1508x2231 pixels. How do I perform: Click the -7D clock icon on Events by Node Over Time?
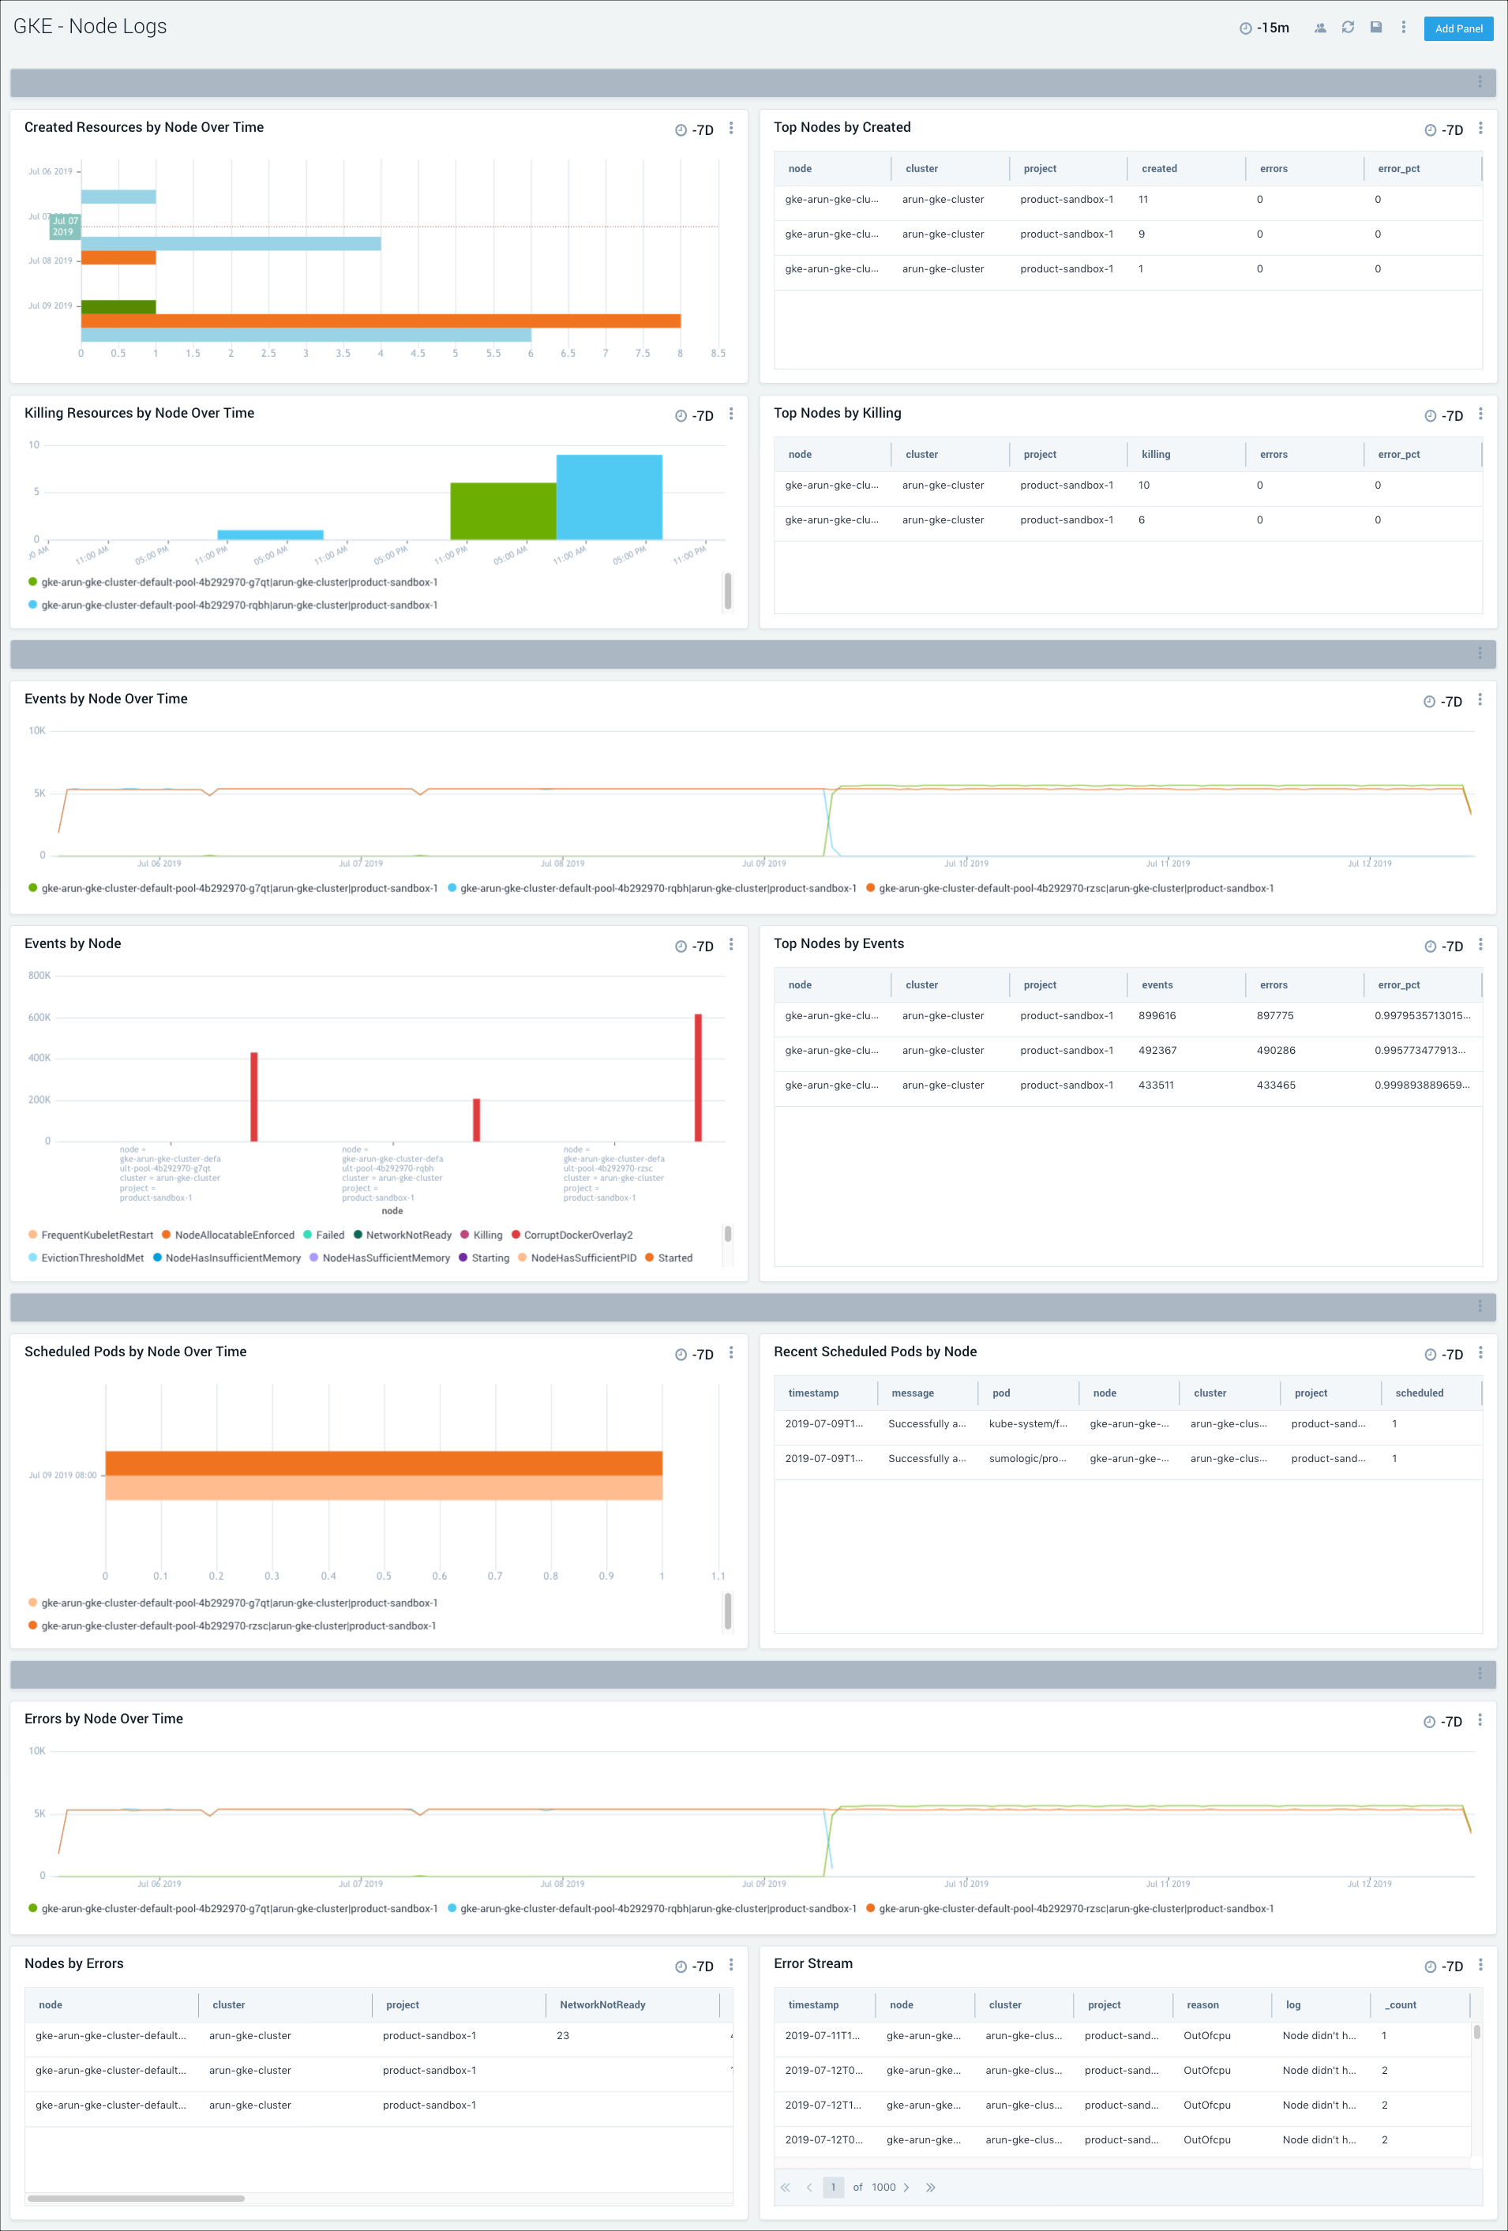click(1431, 701)
